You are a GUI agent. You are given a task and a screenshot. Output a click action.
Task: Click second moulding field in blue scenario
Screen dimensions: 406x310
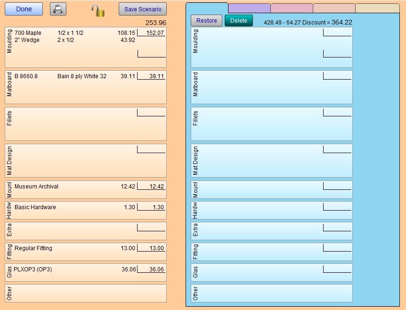[337, 54]
